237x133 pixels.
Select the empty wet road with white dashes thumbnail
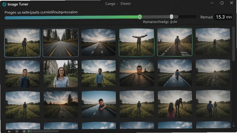pos(98,43)
